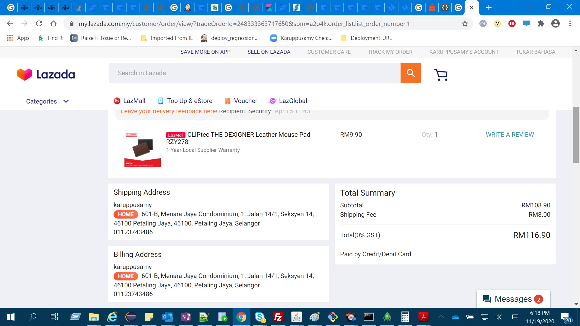Viewport: 580px width, 326px height.
Task: Open Adobe Acrobat from the taskbar
Action: pyautogui.click(x=423, y=317)
